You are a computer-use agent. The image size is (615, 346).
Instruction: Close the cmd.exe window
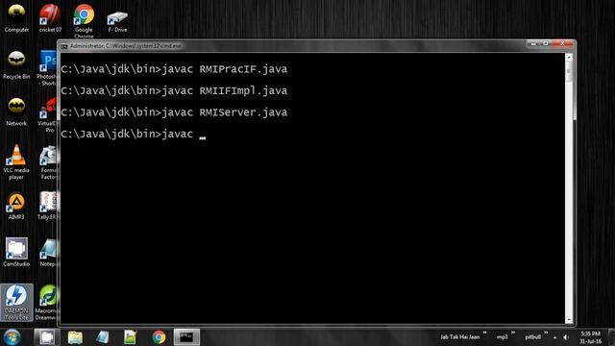pos(562,44)
